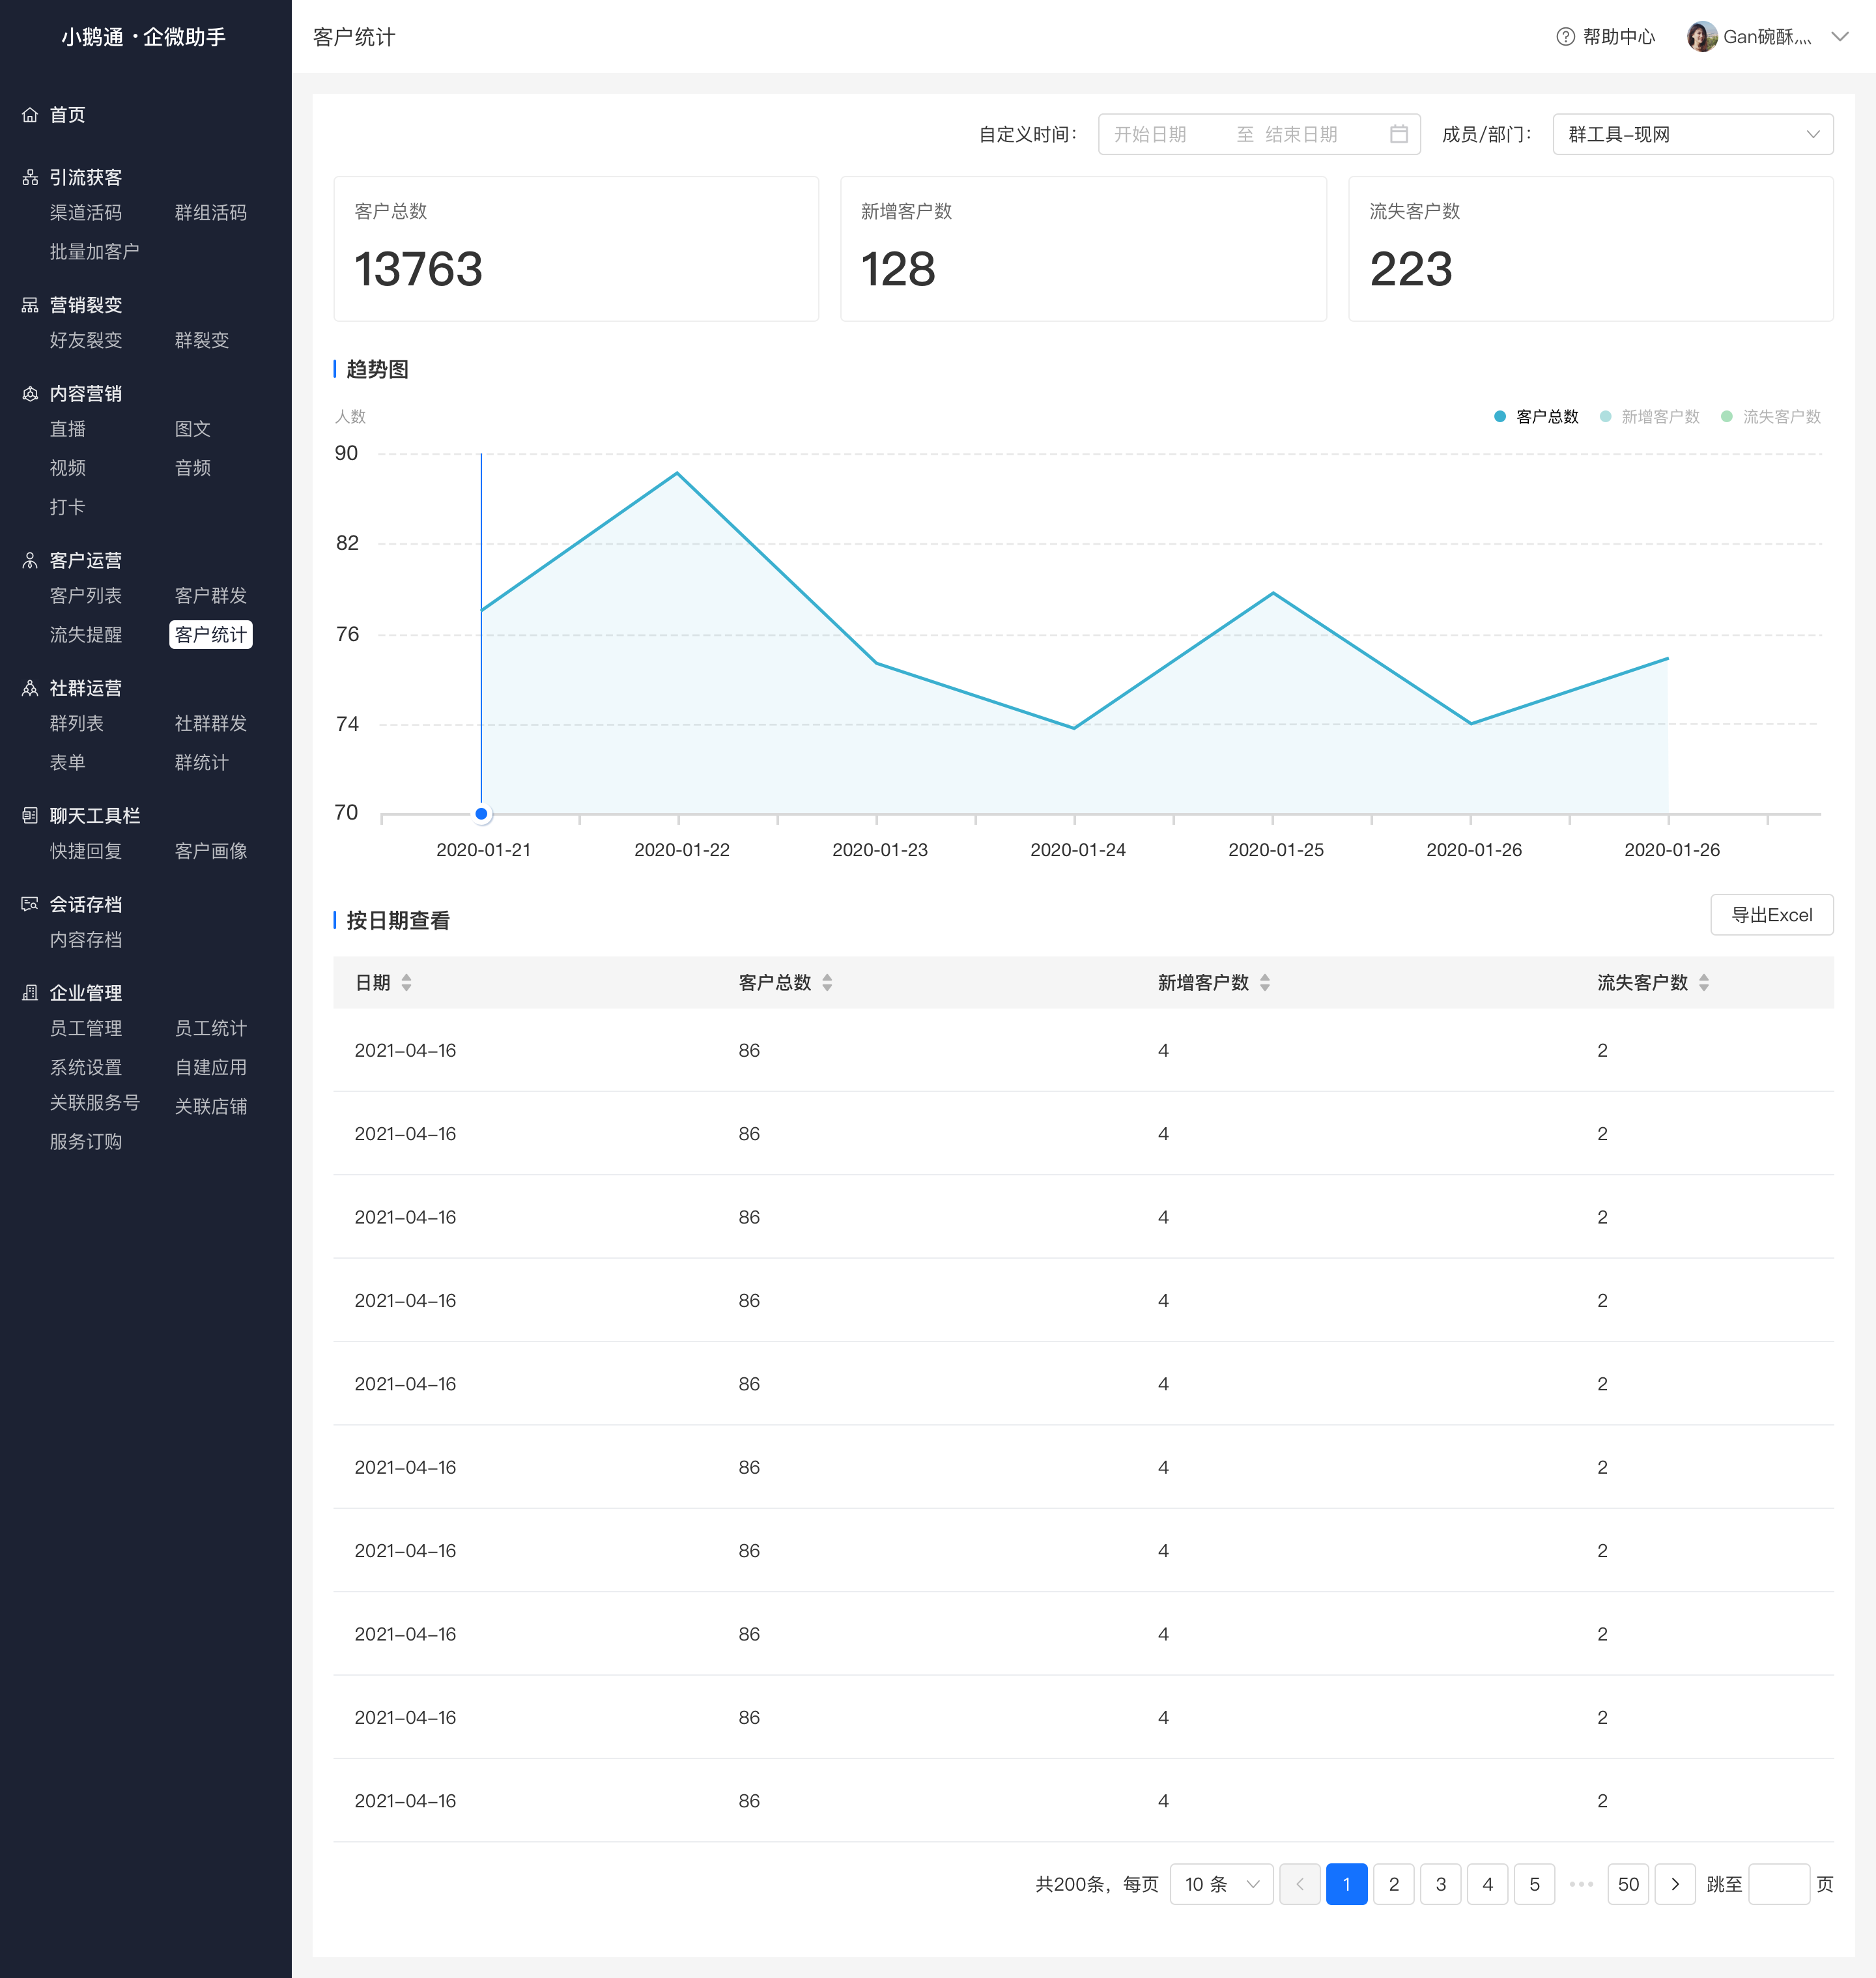Click the user avatar photo
Image resolution: width=1876 pixels, height=1978 pixels.
1701,37
